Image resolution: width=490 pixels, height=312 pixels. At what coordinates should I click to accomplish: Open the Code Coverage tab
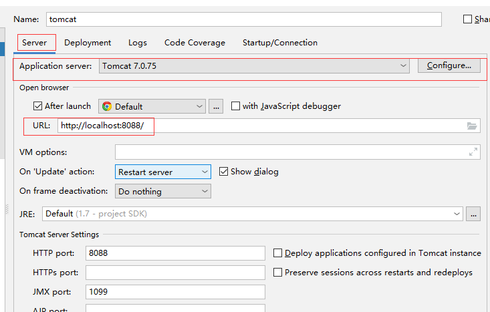[195, 43]
